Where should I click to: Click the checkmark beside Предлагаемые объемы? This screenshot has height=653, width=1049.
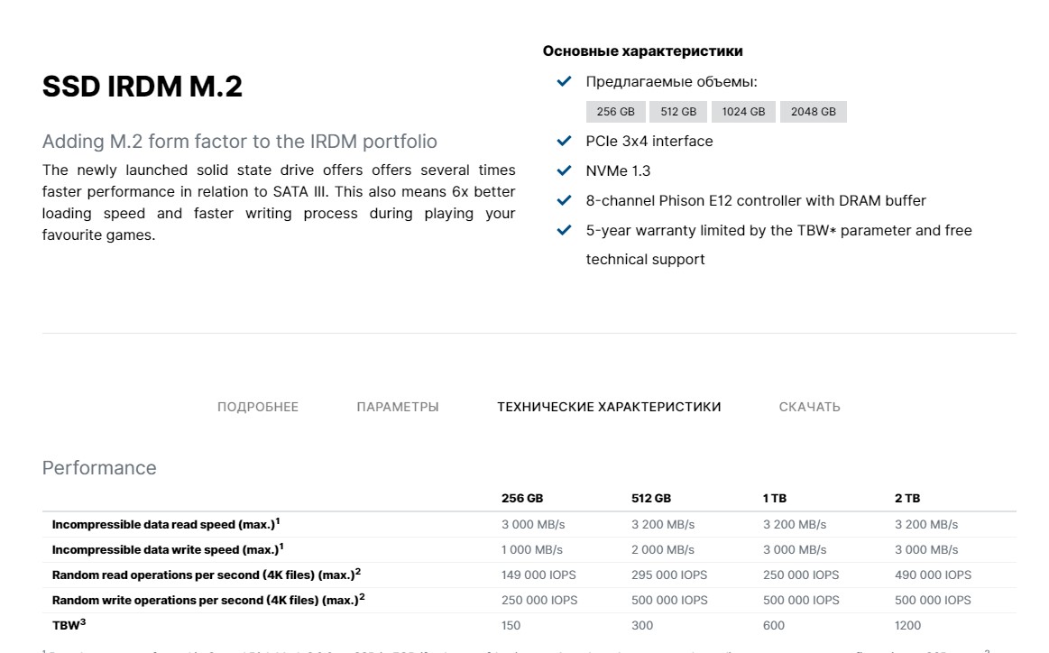coord(564,81)
